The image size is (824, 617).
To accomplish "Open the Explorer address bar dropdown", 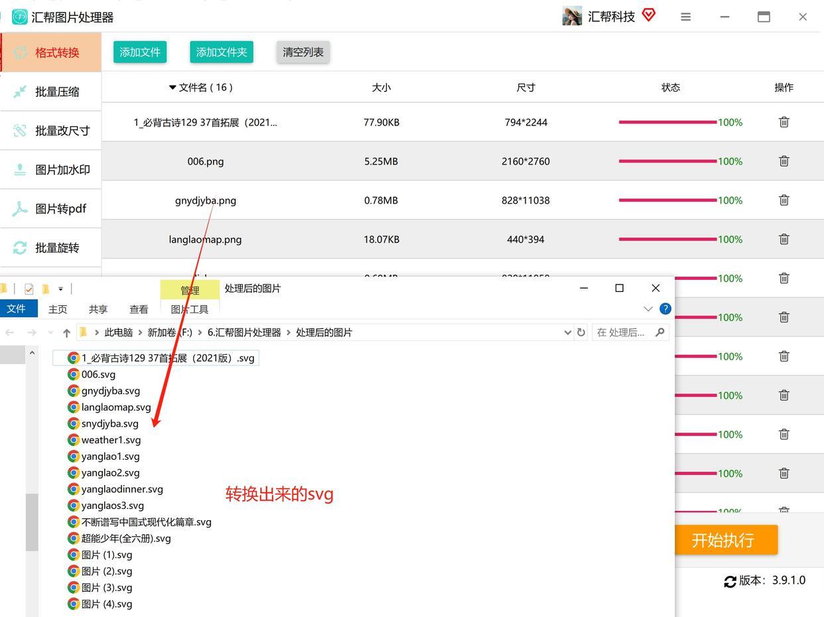I will 567,332.
